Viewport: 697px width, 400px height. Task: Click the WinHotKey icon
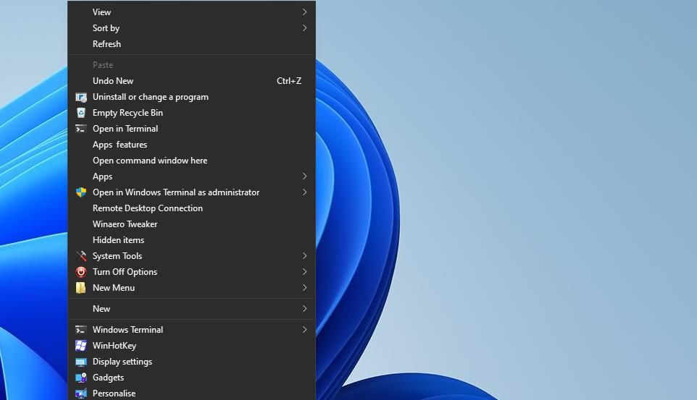(81, 346)
